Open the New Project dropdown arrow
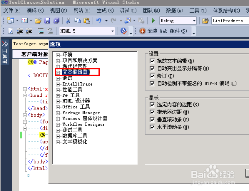 click(x=17, y=21)
